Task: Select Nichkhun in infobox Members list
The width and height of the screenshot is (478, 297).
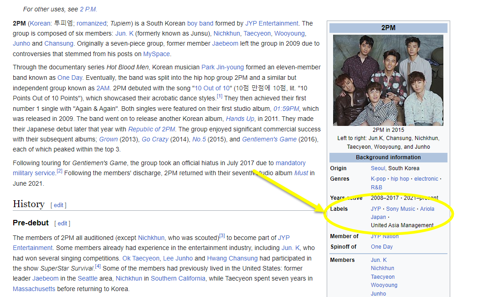Action: click(382, 268)
